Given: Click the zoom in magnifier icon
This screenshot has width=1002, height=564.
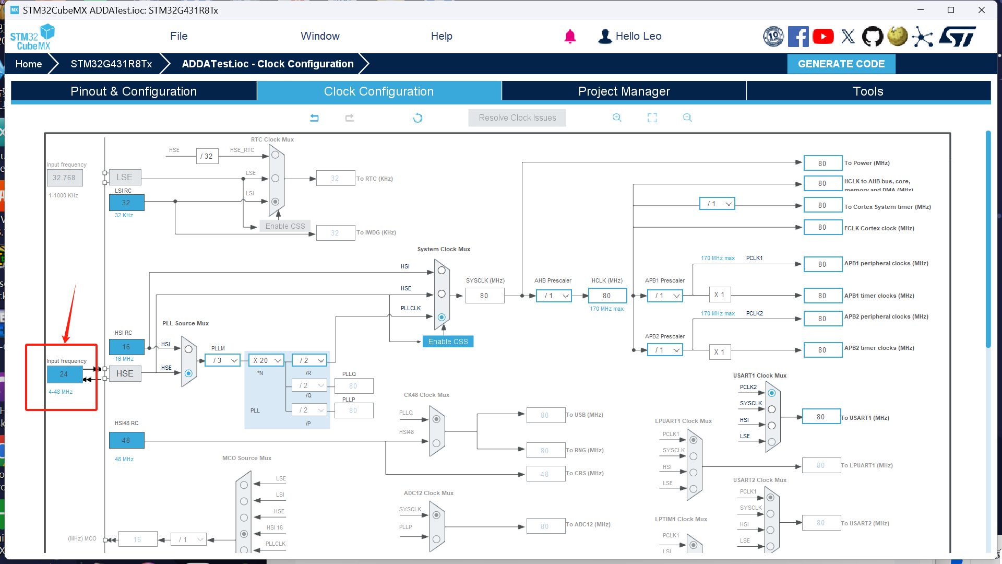Looking at the screenshot, I should tap(617, 118).
